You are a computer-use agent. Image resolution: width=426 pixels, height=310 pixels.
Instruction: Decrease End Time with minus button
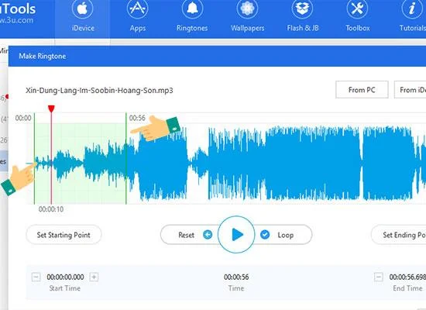pos(379,277)
